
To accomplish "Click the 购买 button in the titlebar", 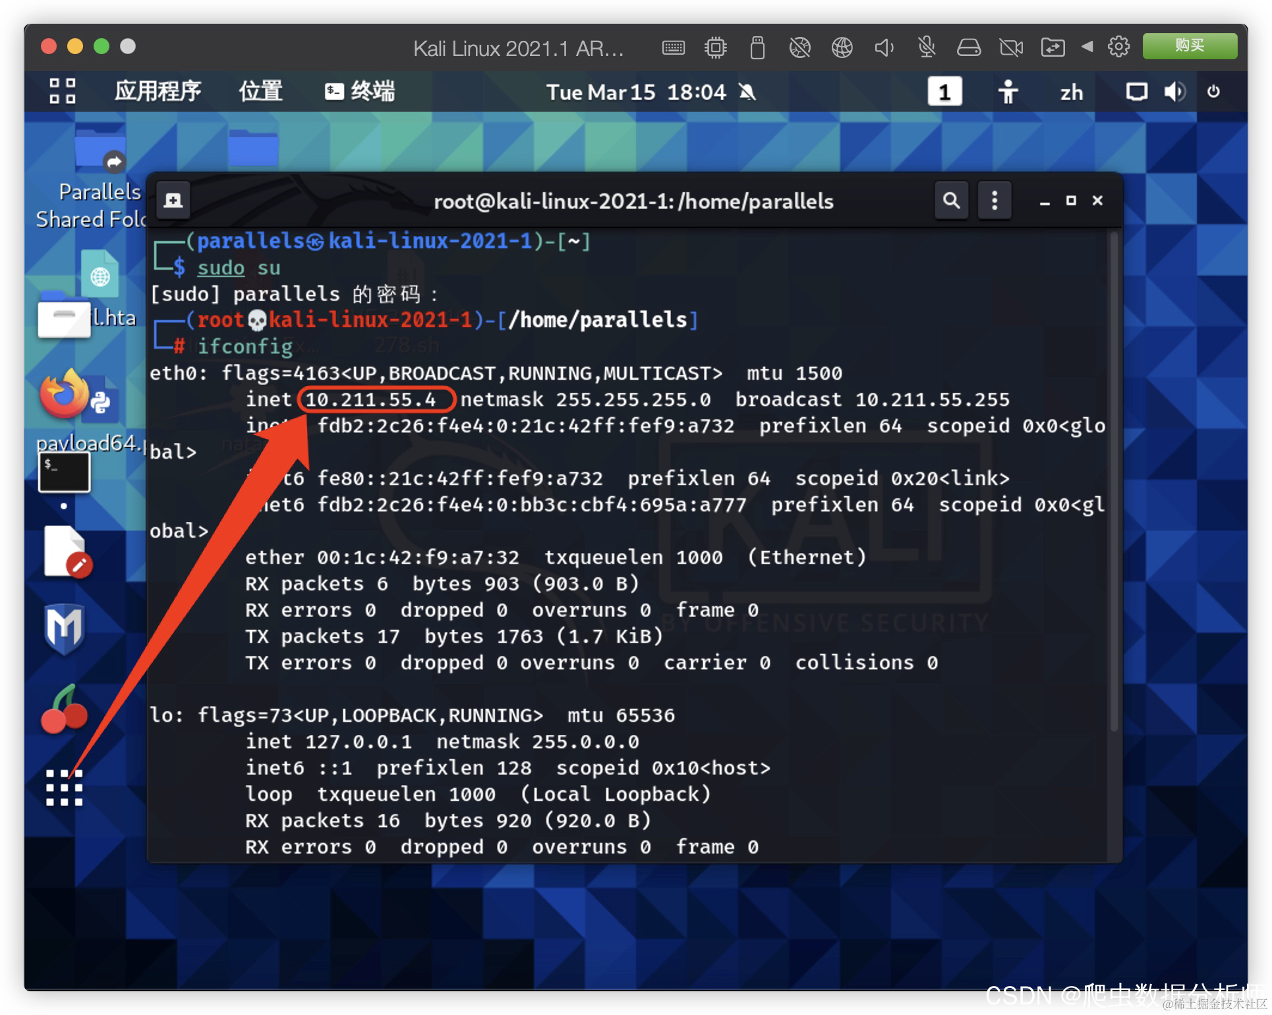I will (x=1189, y=45).
